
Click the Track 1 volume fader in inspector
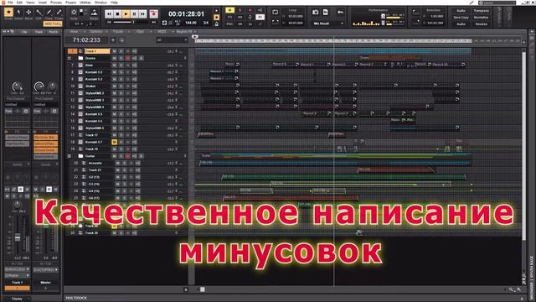(18, 237)
